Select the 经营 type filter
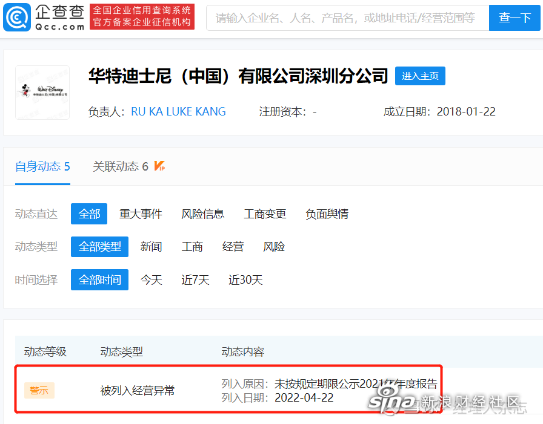 pos(233,247)
